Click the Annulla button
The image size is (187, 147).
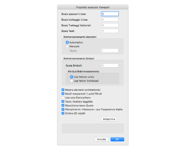pos(101,139)
